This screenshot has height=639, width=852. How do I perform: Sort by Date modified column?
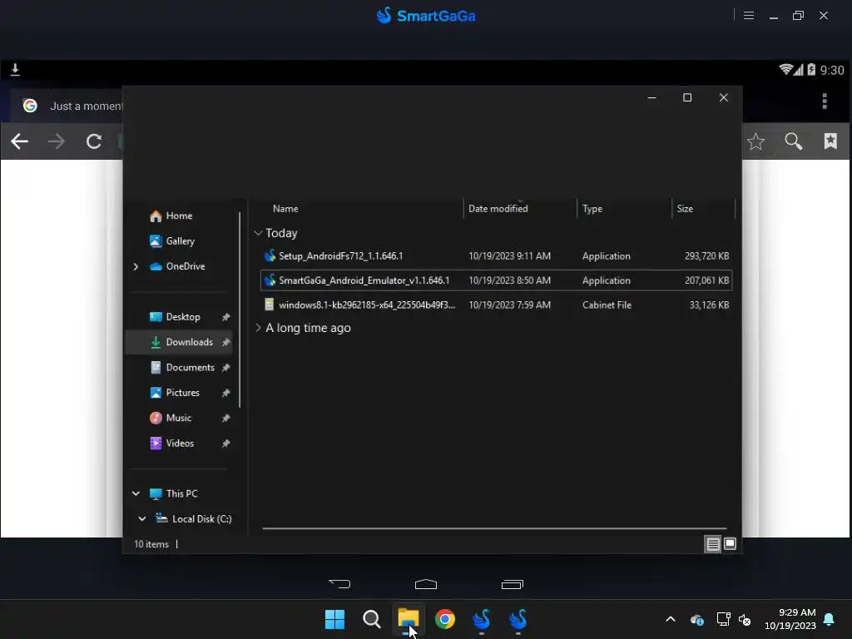(x=498, y=209)
